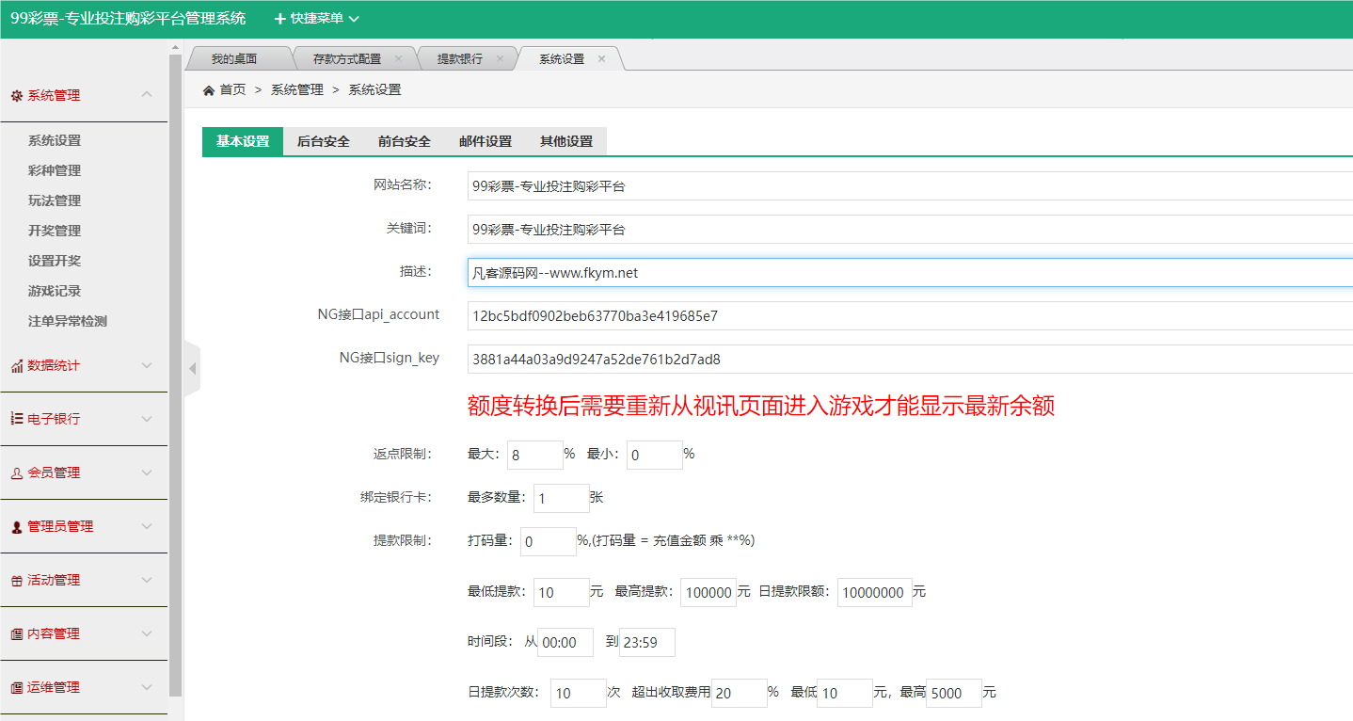This screenshot has height=721, width=1353.
Task: Click the 活动管理 gift icon
Action: click(x=16, y=581)
